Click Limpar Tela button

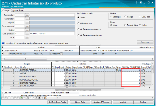pyautogui.click(x=80, y=102)
